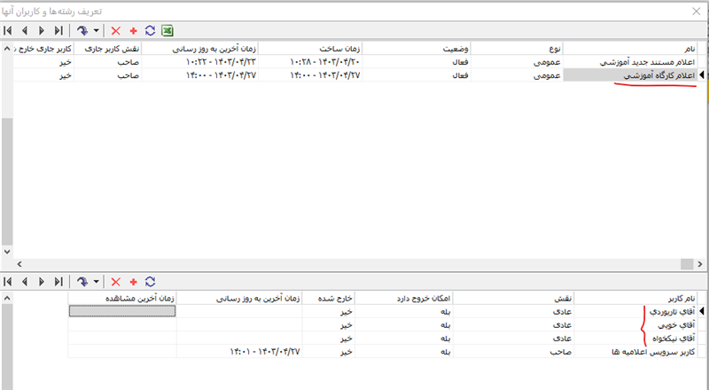
Task: Add a new user in the users grid toolbar
Action: tap(133, 281)
